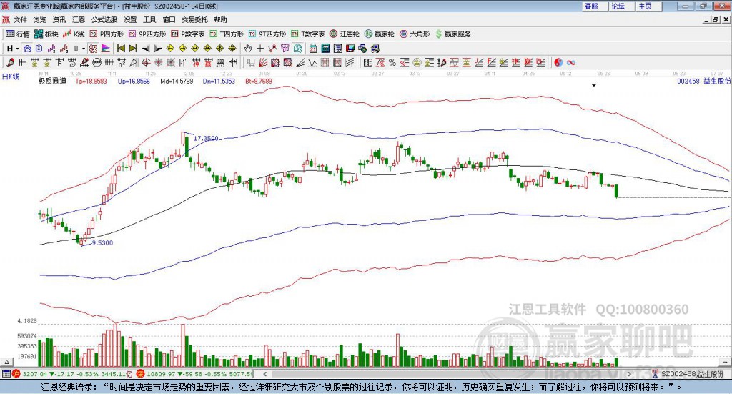Viewport: 732px width, 394px height.
Task: Click the horizontal scrollbar left arrow
Action: click(264, 374)
